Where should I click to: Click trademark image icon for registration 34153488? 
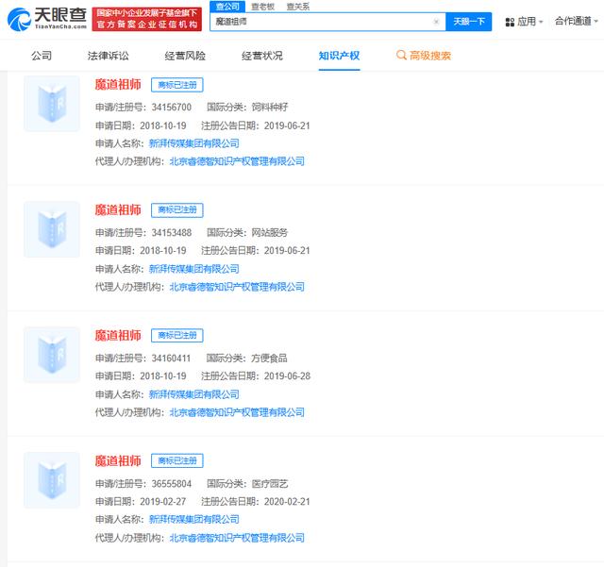[51, 229]
